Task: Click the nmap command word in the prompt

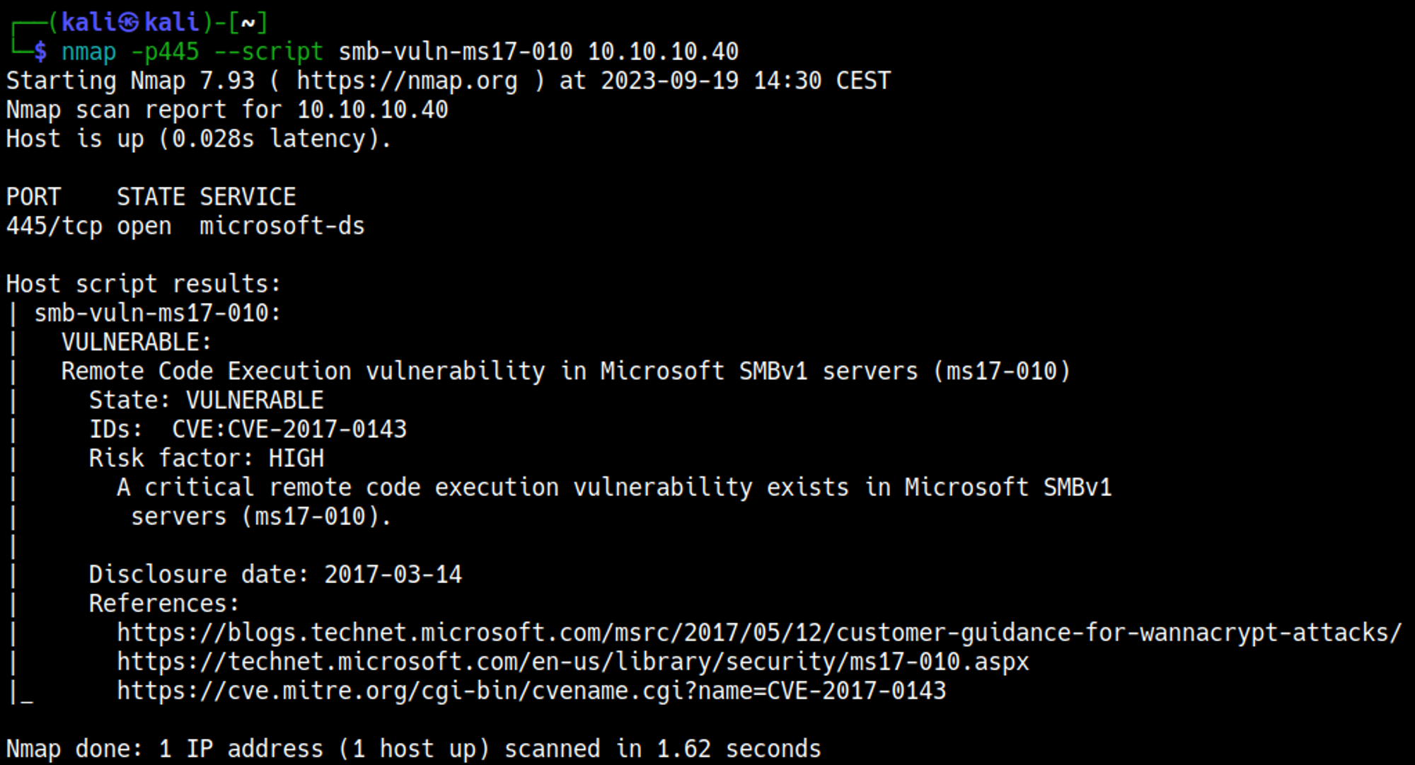Action: (88, 52)
